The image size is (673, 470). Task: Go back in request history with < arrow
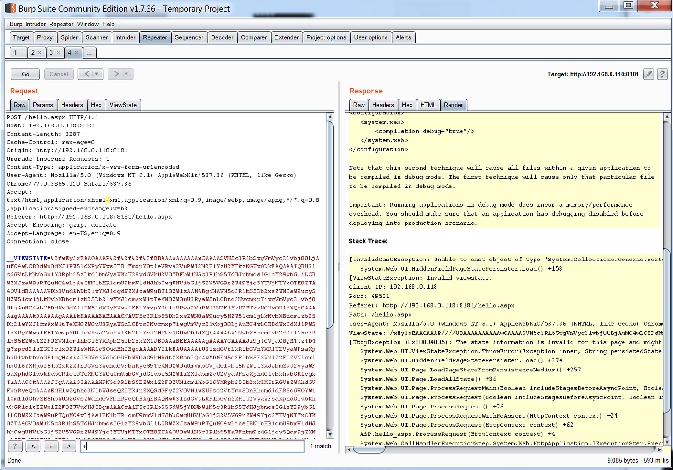click(86, 74)
